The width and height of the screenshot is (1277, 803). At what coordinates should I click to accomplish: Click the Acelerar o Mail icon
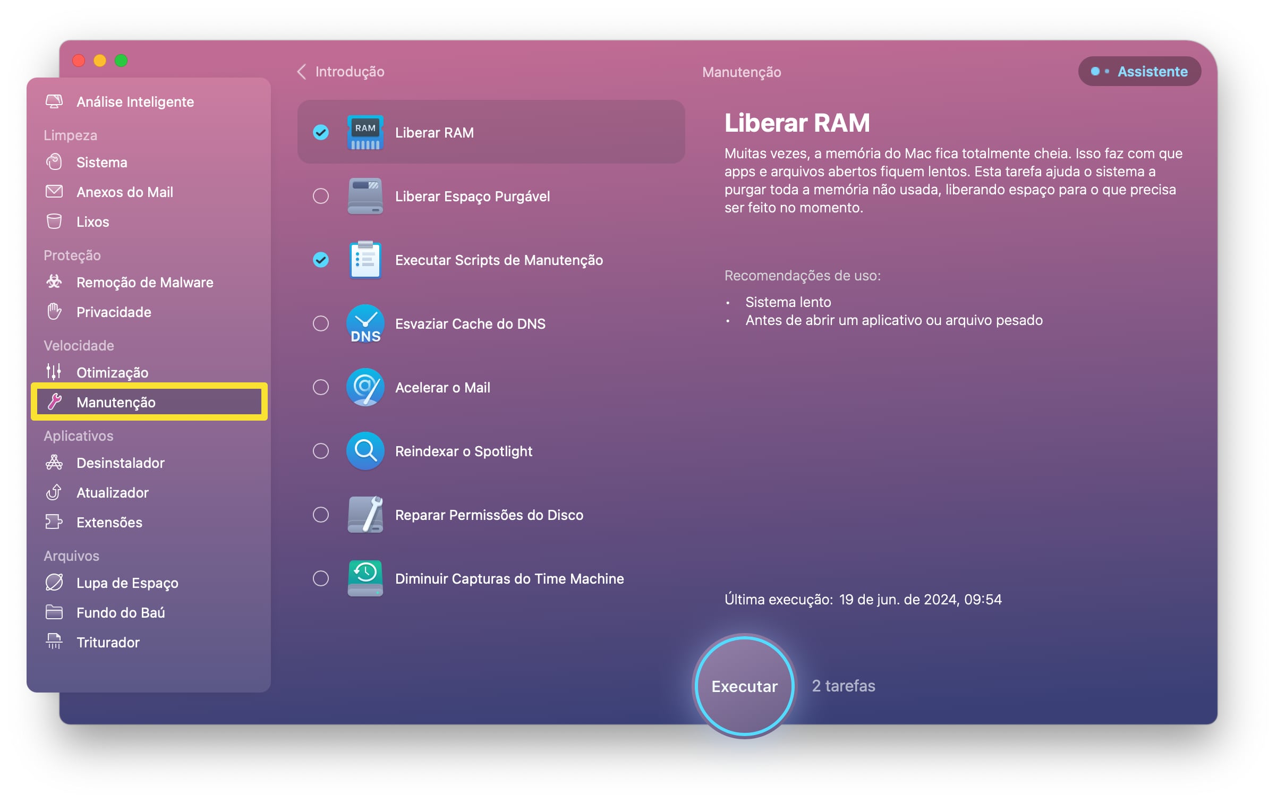click(x=365, y=387)
